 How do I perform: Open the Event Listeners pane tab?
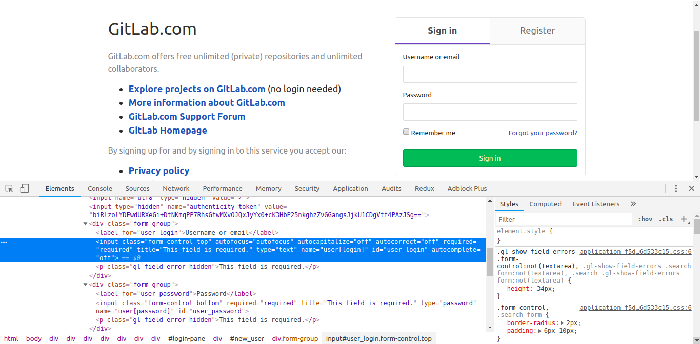click(596, 204)
